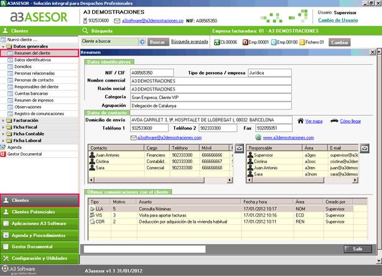The height and width of the screenshot is (277, 382).
Task: Click the Cambio de Usuario link
Action: pyautogui.click(x=338, y=21)
